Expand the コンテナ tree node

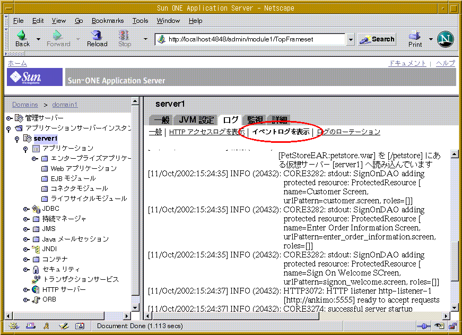26,260
